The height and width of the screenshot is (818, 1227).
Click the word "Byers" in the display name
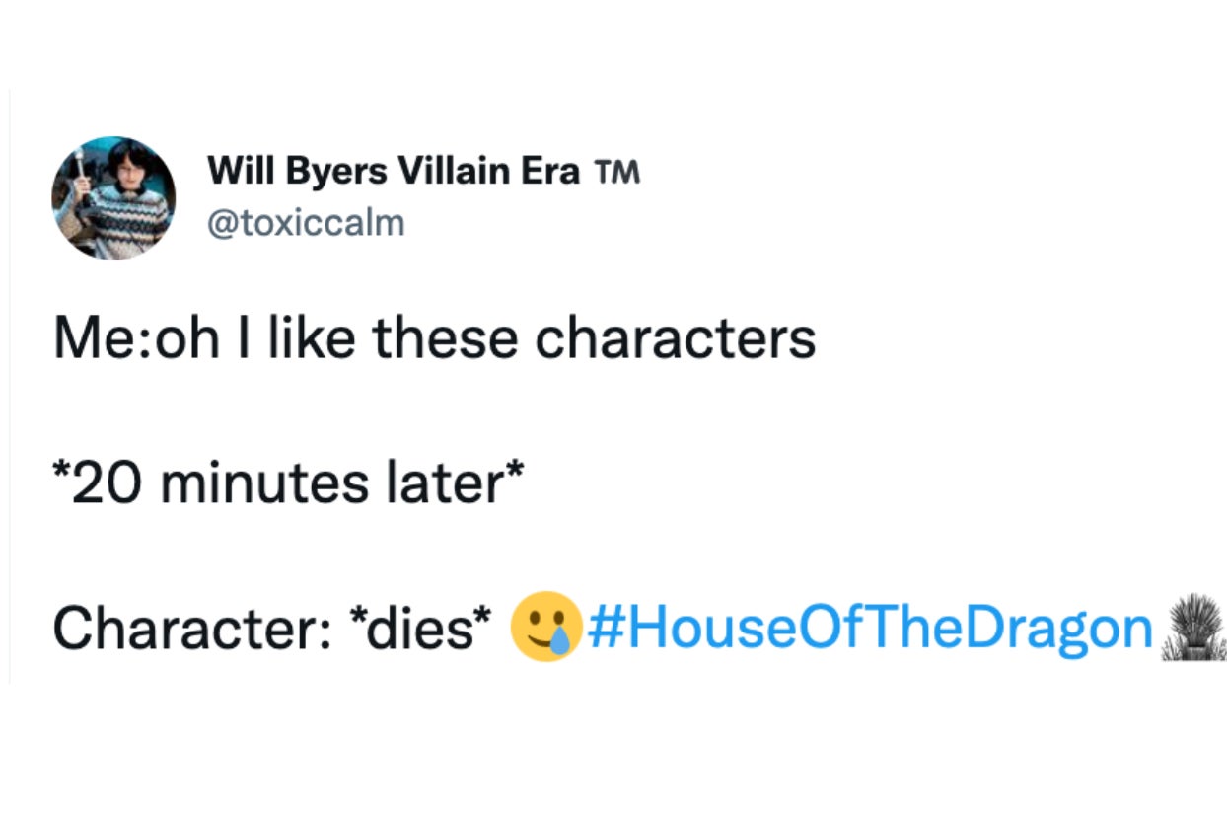click(327, 173)
